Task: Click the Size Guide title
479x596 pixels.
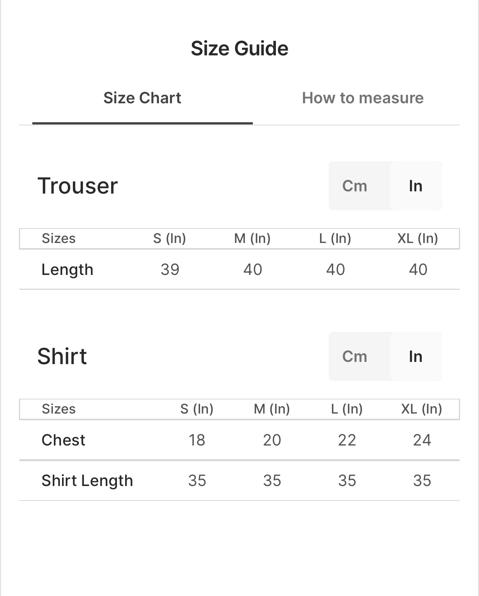Action: click(x=239, y=48)
